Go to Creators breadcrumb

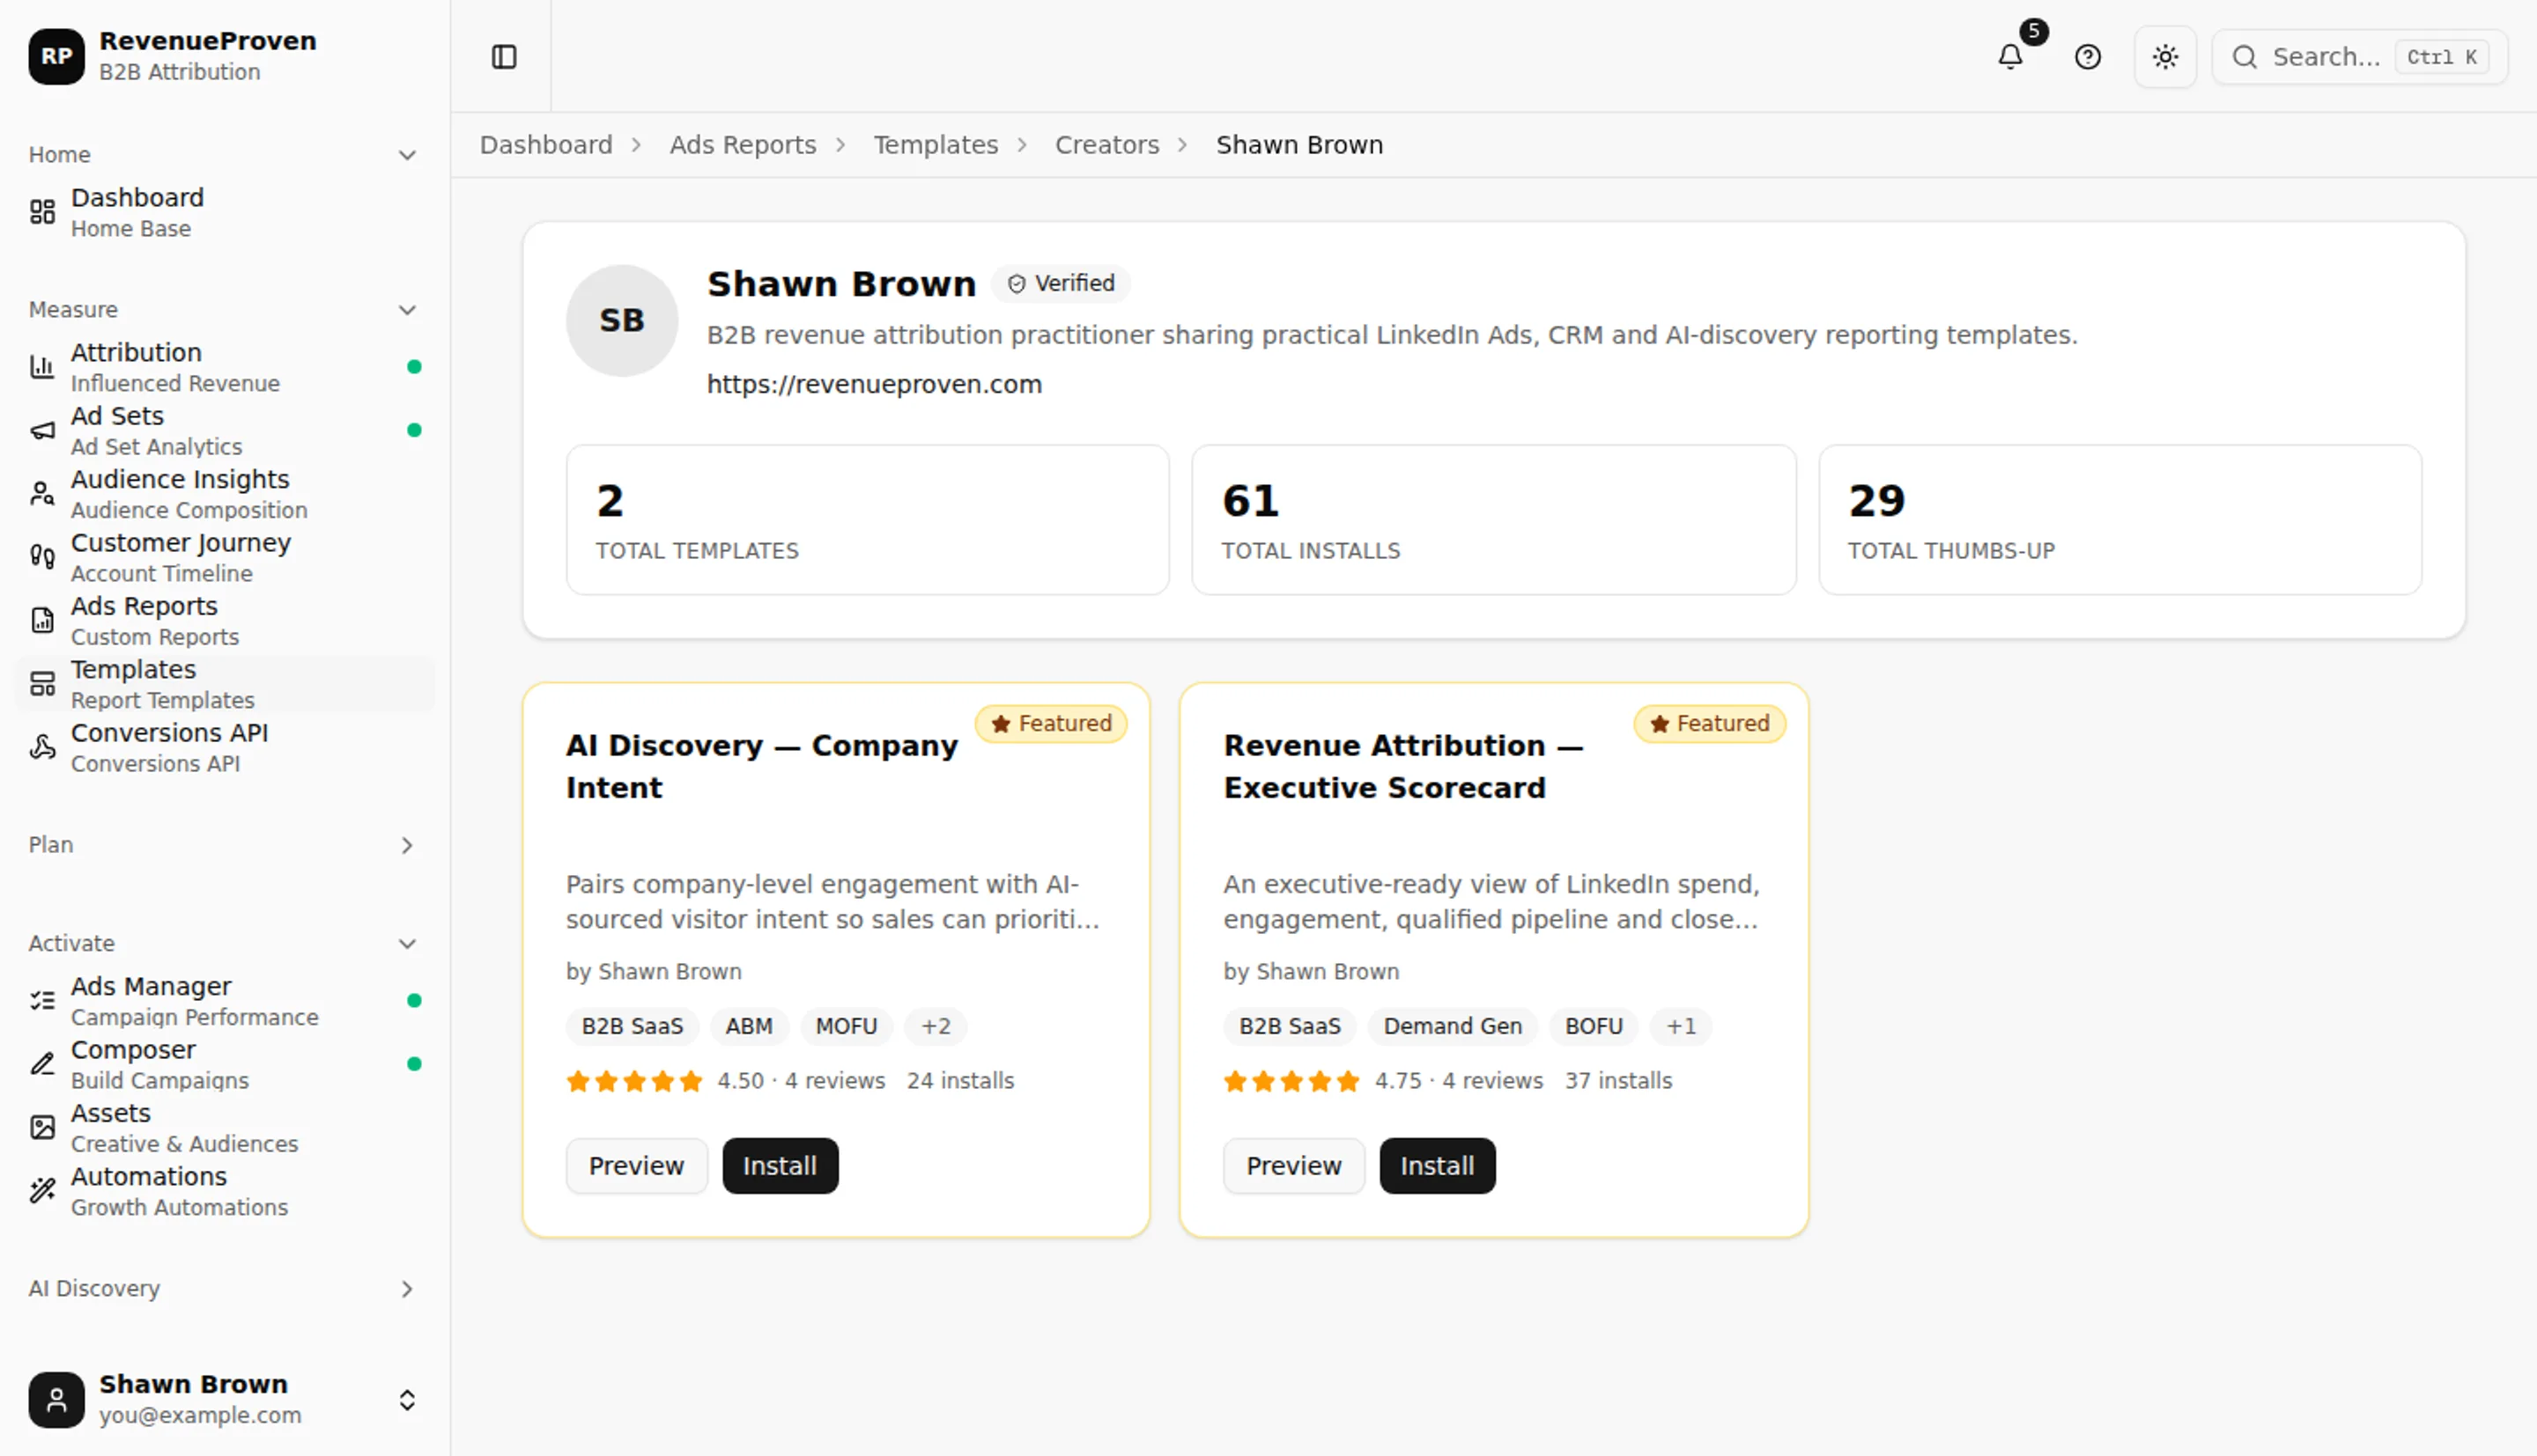[x=1106, y=145]
